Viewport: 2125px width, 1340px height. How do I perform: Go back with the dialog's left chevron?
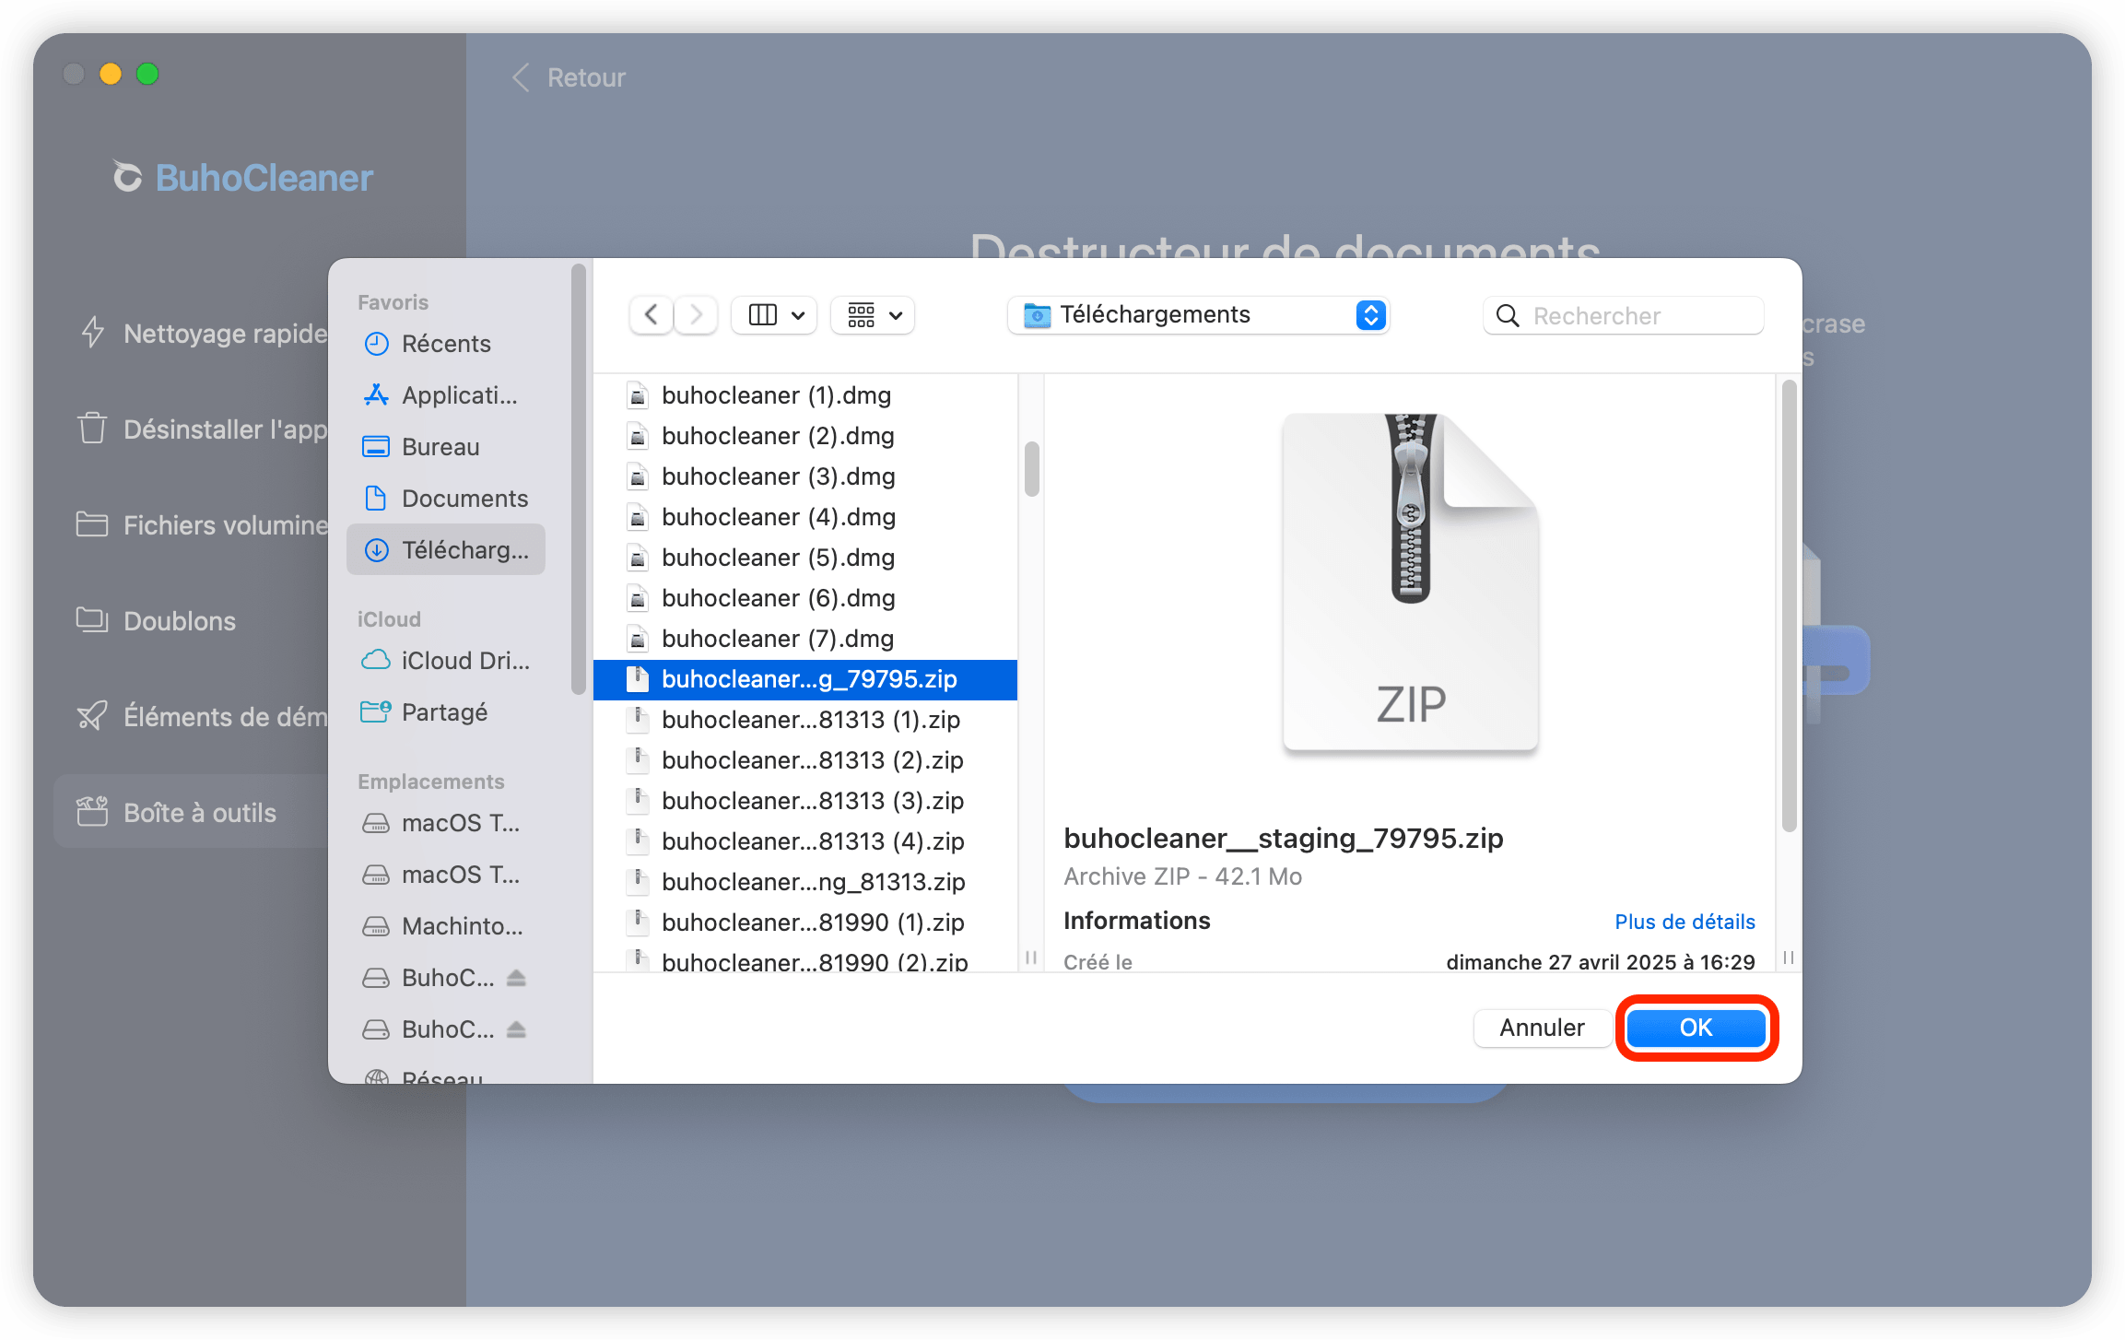651,316
